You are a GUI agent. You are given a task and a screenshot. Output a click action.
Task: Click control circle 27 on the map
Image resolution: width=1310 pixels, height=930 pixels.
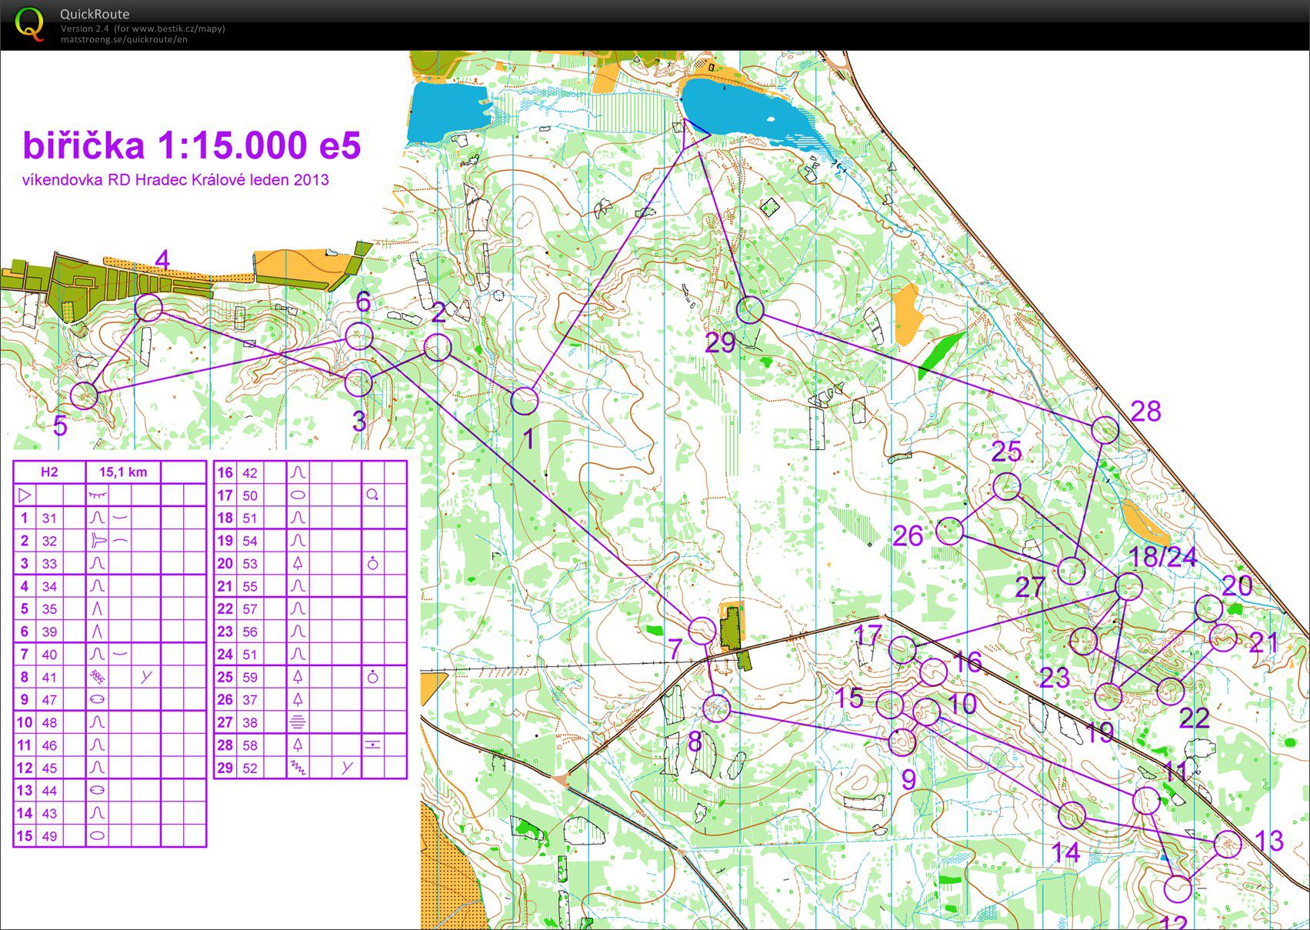[1071, 571]
